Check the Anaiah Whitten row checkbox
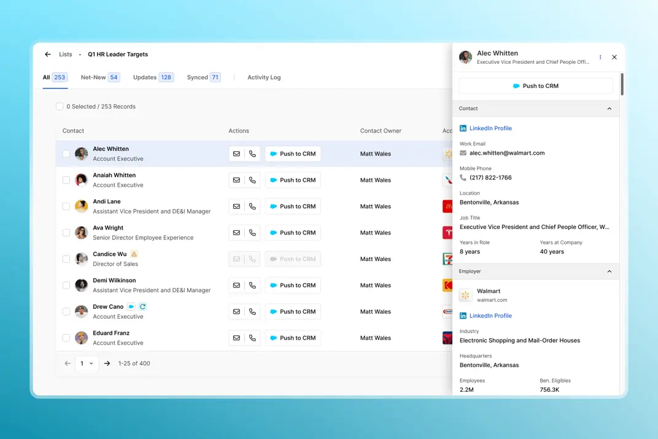Screen dimensions: 658x439 tap(66, 180)
